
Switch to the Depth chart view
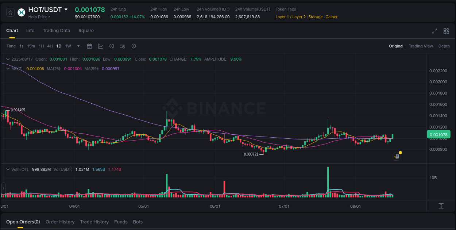[x=444, y=46]
